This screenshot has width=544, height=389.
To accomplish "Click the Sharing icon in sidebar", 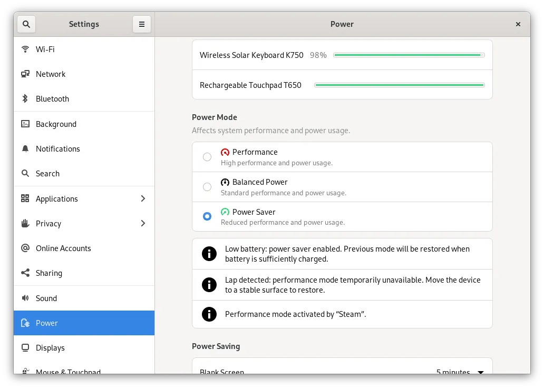I will pos(25,273).
